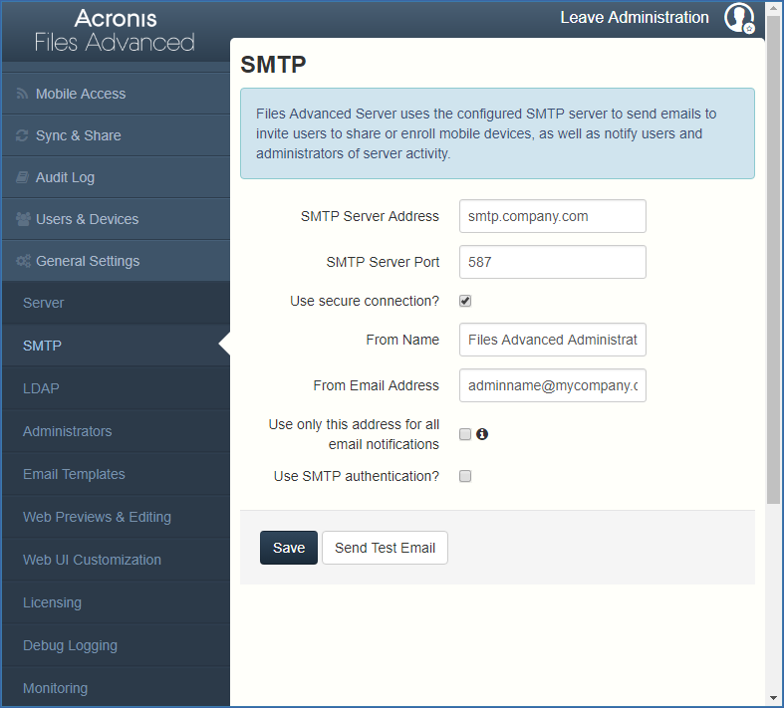Open the Email Templates page
784x708 pixels.
point(116,474)
